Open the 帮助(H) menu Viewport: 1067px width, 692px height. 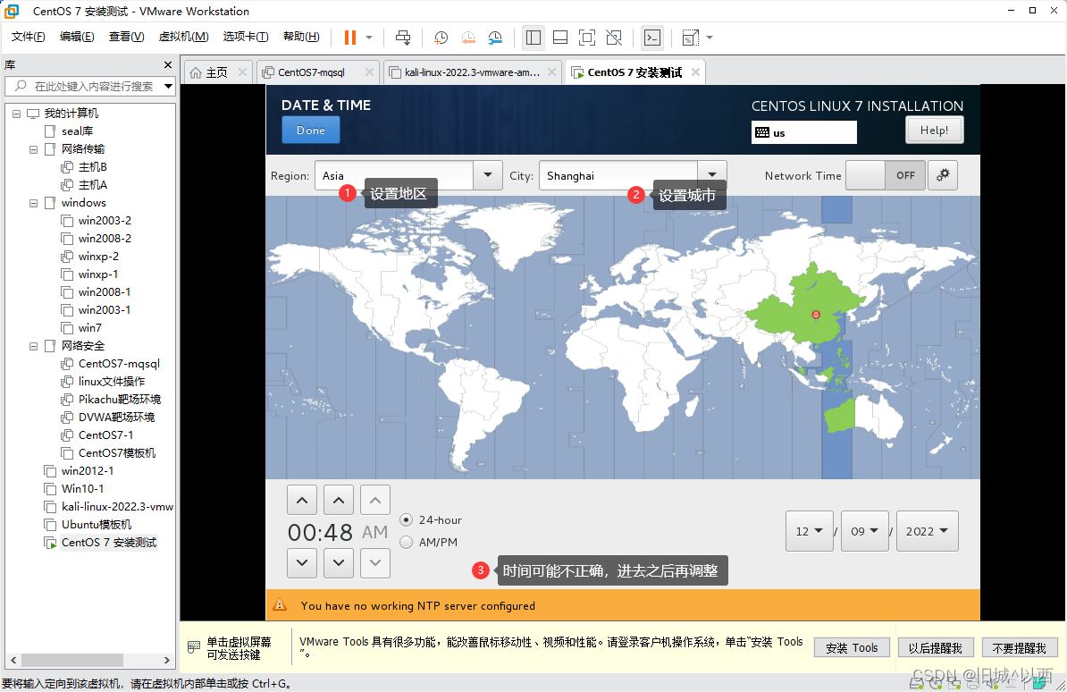301,37
